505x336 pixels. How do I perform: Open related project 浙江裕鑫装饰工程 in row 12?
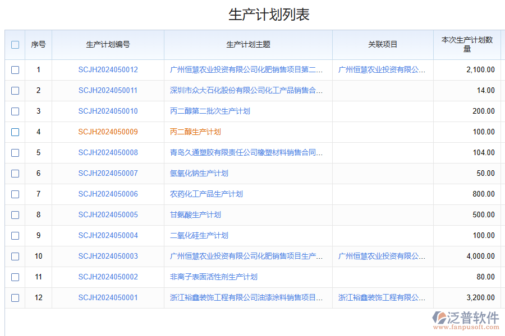tap(382, 298)
